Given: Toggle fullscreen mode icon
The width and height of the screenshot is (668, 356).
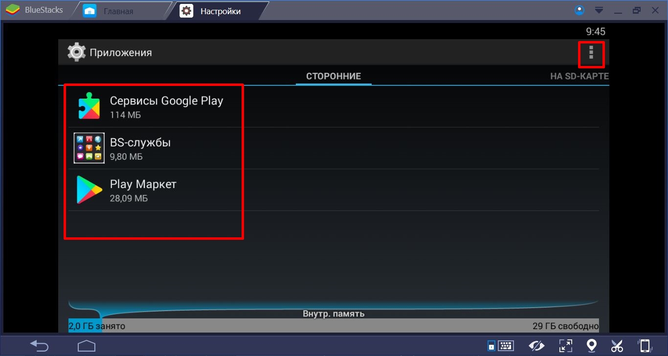Looking at the screenshot, I should pyautogui.click(x=565, y=346).
